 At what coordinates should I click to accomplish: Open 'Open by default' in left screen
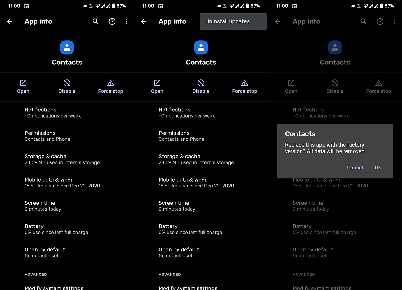coord(67,252)
